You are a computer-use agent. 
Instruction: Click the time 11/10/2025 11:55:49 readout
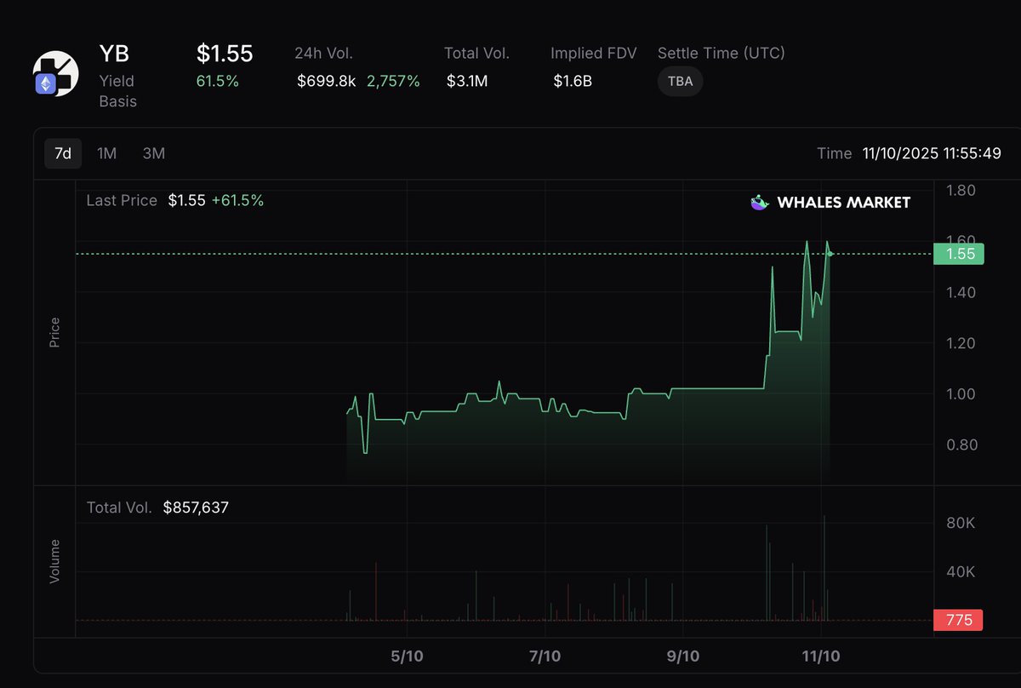pyautogui.click(x=930, y=153)
